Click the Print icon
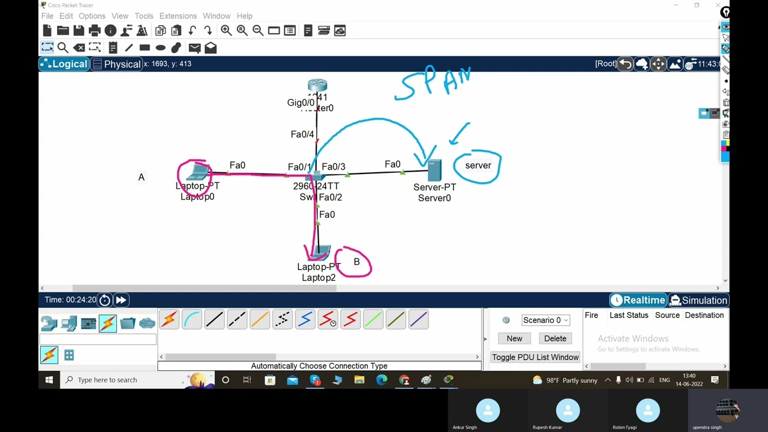 [x=94, y=31]
